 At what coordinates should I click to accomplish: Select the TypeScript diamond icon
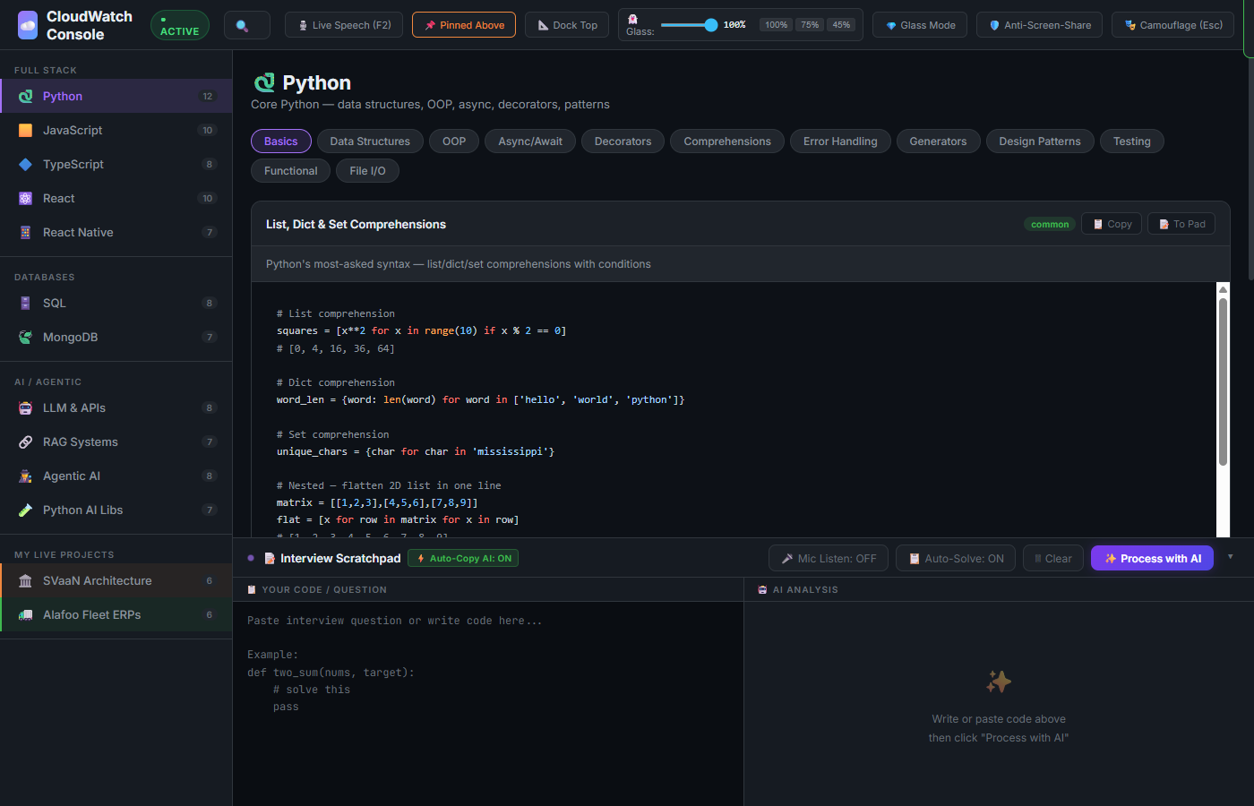pos(26,165)
